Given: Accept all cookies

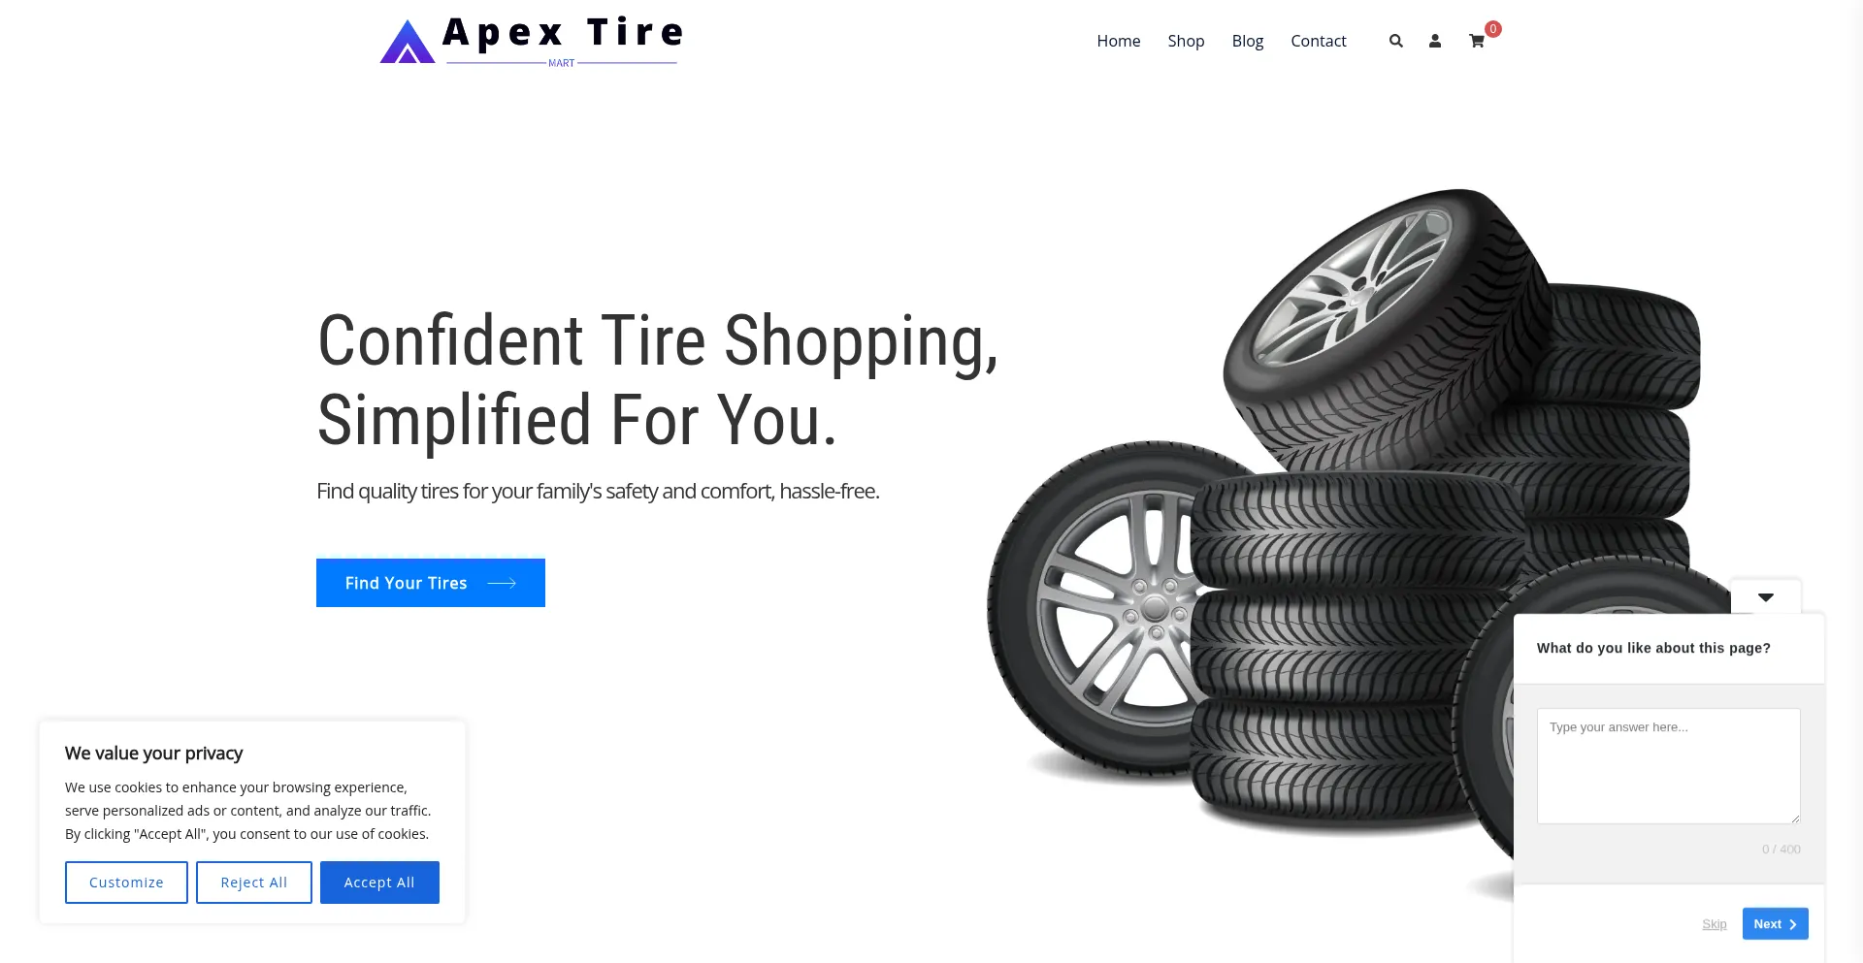Looking at the screenshot, I should tap(379, 883).
